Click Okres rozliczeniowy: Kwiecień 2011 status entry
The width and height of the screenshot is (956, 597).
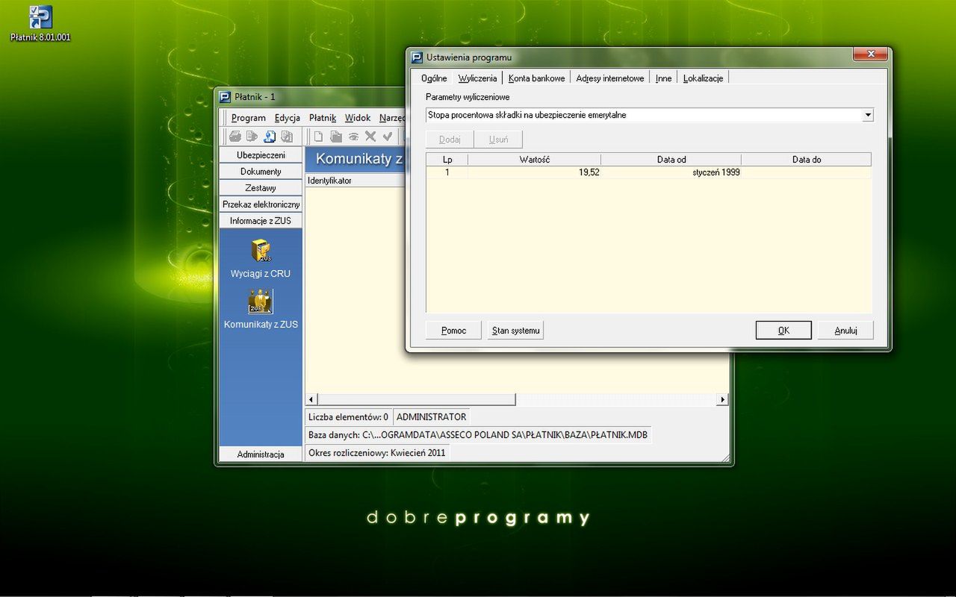377,453
